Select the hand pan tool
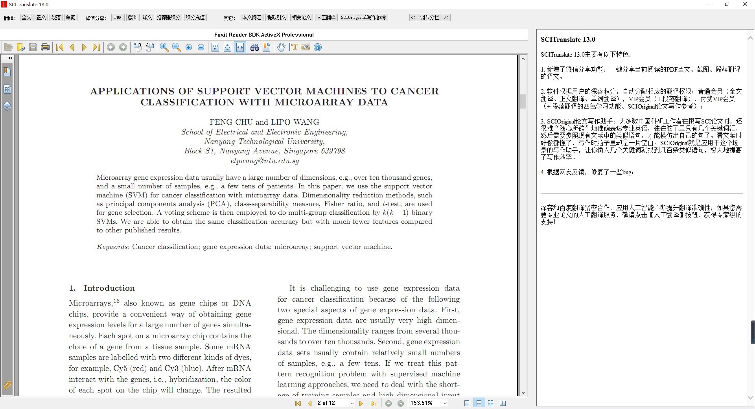Screen dimensions: 755x409 tap(281, 47)
